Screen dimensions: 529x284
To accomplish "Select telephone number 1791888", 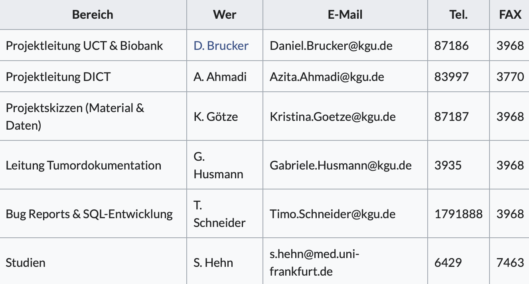I will tap(458, 214).
